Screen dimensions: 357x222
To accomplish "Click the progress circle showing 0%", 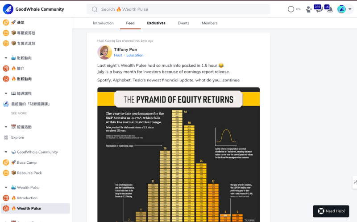I will (291, 9).
